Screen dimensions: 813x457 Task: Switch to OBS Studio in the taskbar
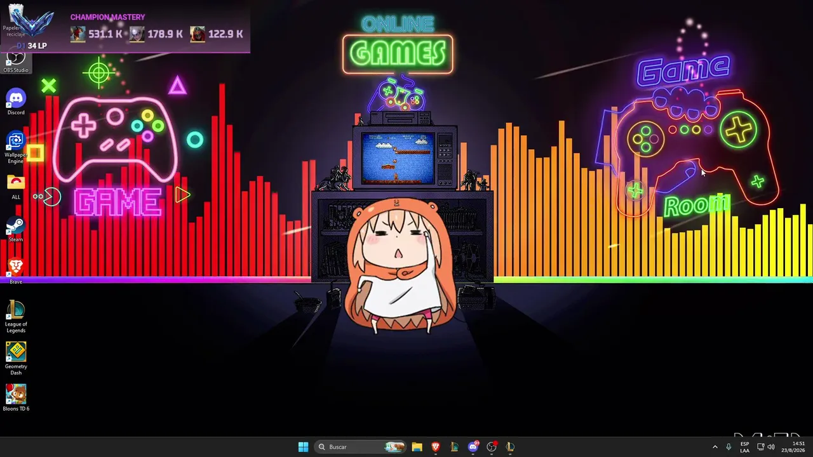(492, 447)
